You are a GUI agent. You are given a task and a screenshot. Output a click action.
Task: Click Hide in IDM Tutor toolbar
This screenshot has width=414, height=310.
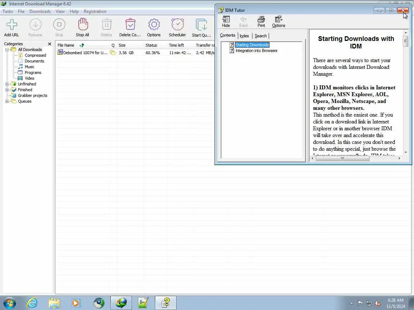point(226,22)
